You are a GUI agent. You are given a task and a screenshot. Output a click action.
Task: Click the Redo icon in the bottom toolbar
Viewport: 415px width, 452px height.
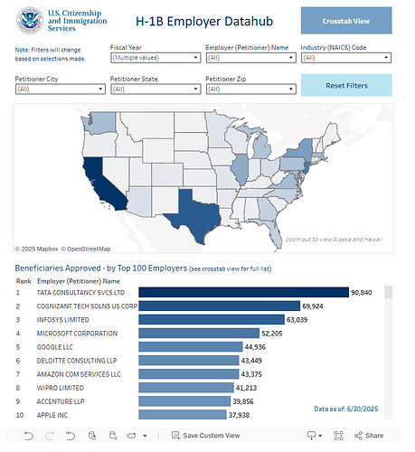[x=50, y=436]
